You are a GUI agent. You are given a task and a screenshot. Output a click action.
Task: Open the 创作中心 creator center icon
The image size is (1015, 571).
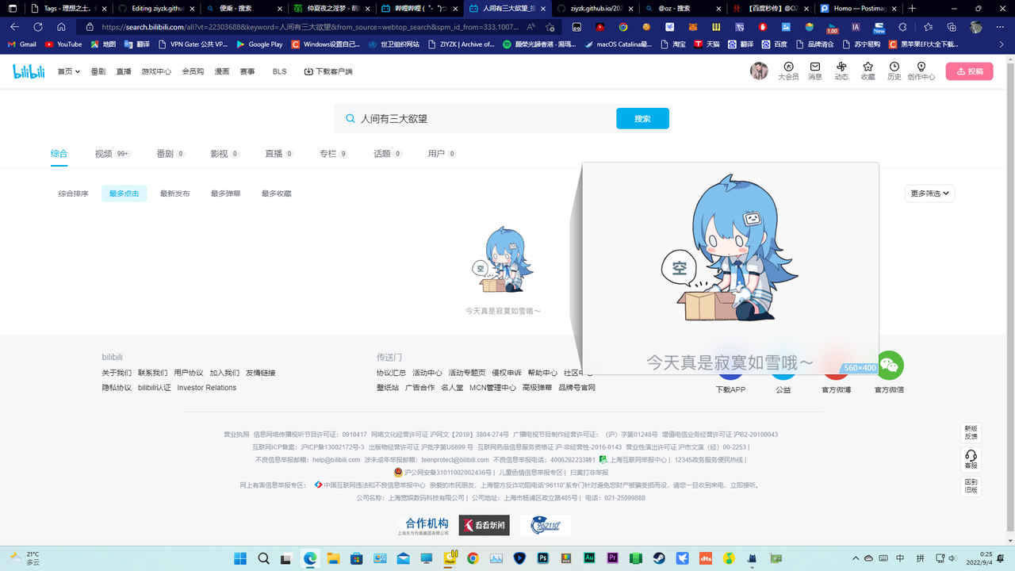[x=920, y=71]
